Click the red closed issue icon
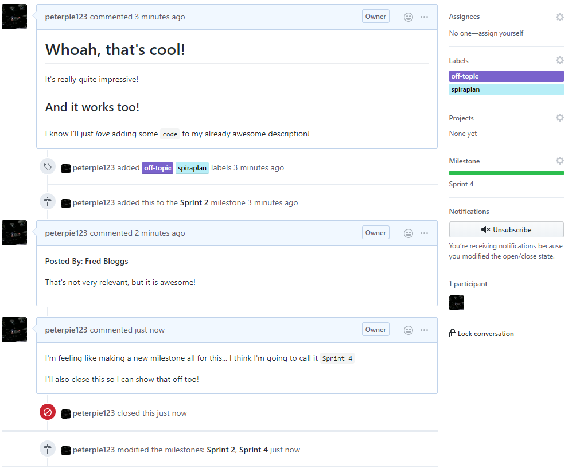The image size is (576, 476). [48, 412]
